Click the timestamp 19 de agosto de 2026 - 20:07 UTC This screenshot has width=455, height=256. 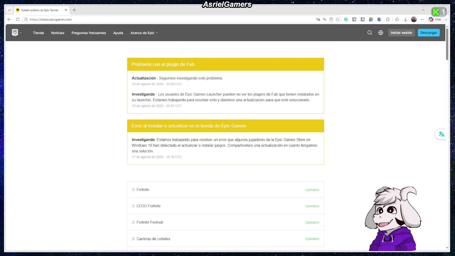157,106
